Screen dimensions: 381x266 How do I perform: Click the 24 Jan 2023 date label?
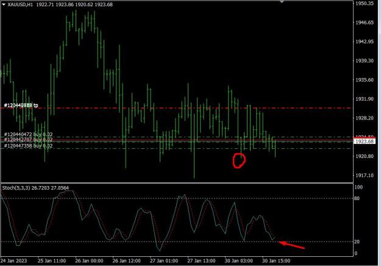pyautogui.click(x=13, y=261)
